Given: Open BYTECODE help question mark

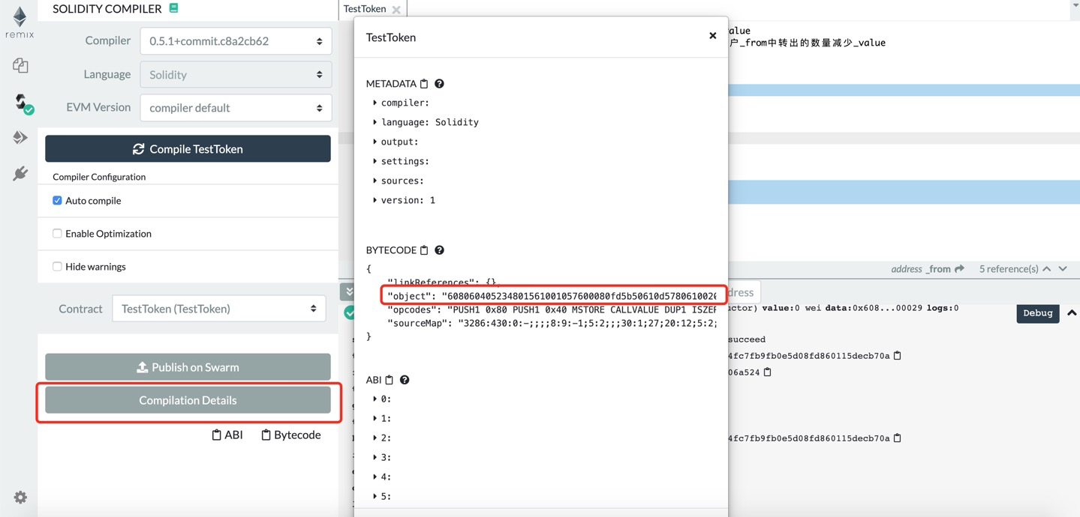Looking at the screenshot, I should (439, 250).
